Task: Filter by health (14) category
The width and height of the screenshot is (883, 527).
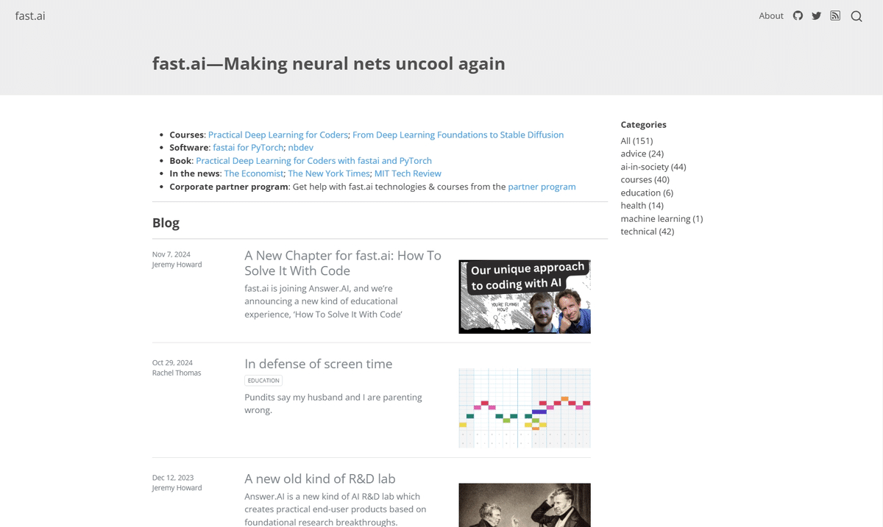Action: click(642, 206)
